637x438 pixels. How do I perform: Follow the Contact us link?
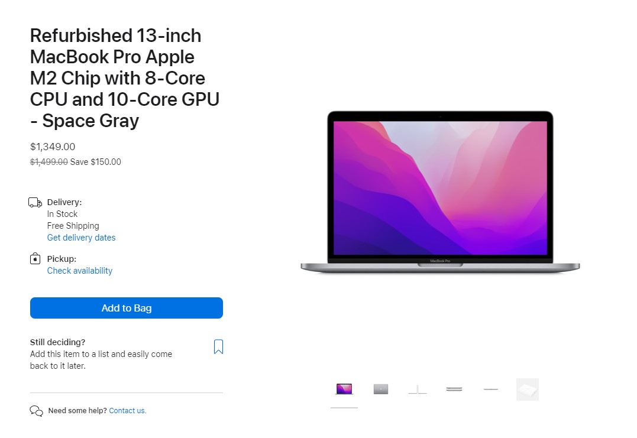(128, 411)
